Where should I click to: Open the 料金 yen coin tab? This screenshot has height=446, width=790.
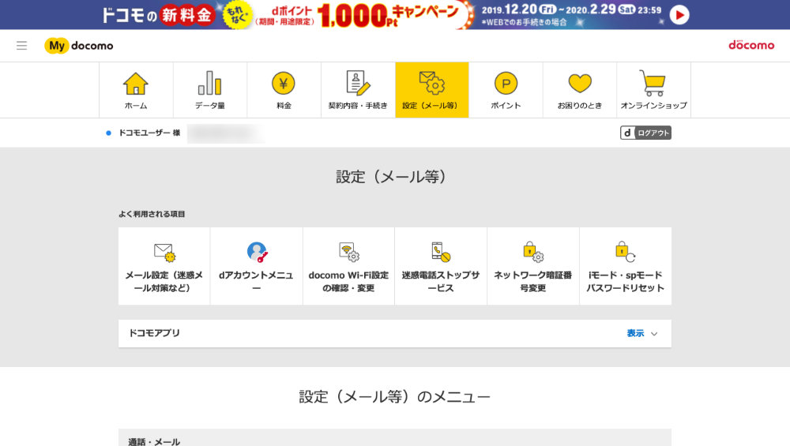(x=284, y=90)
